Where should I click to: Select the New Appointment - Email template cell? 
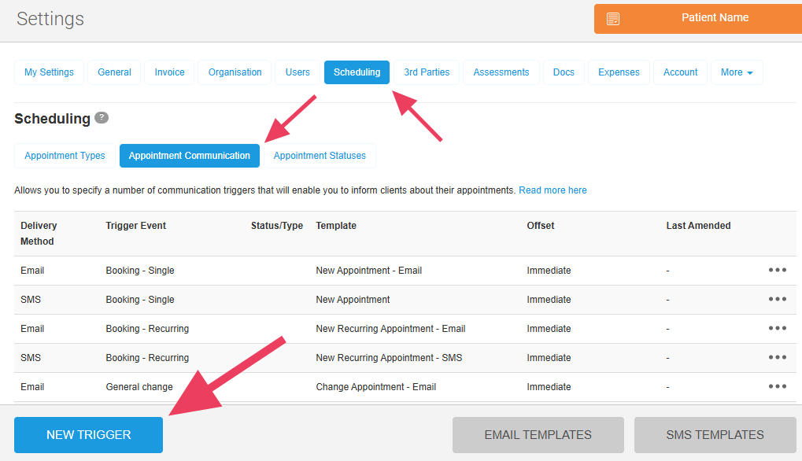[x=368, y=271]
